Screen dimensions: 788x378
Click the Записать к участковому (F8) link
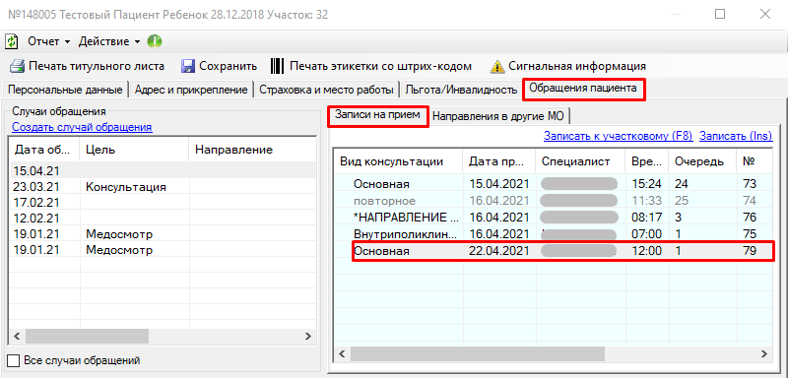point(619,136)
